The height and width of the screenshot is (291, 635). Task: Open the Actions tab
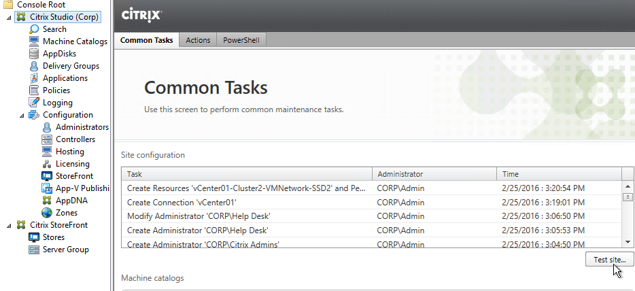point(198,40)
